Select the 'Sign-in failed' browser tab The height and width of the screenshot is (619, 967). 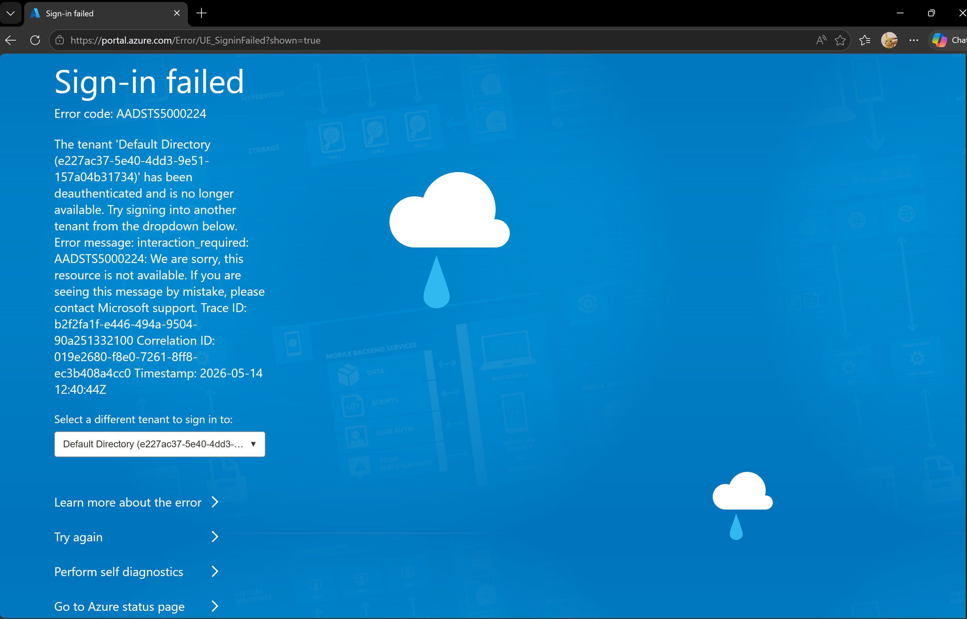[x=106, y=14]
